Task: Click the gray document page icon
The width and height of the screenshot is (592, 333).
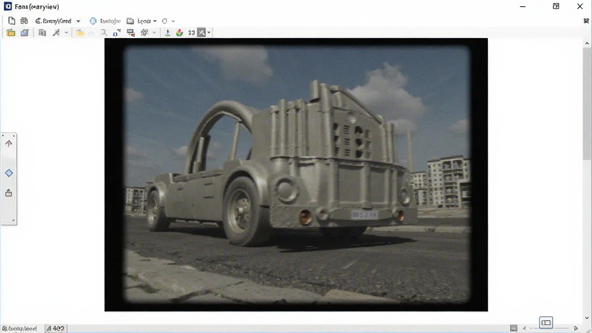Action: pos(42,33)
